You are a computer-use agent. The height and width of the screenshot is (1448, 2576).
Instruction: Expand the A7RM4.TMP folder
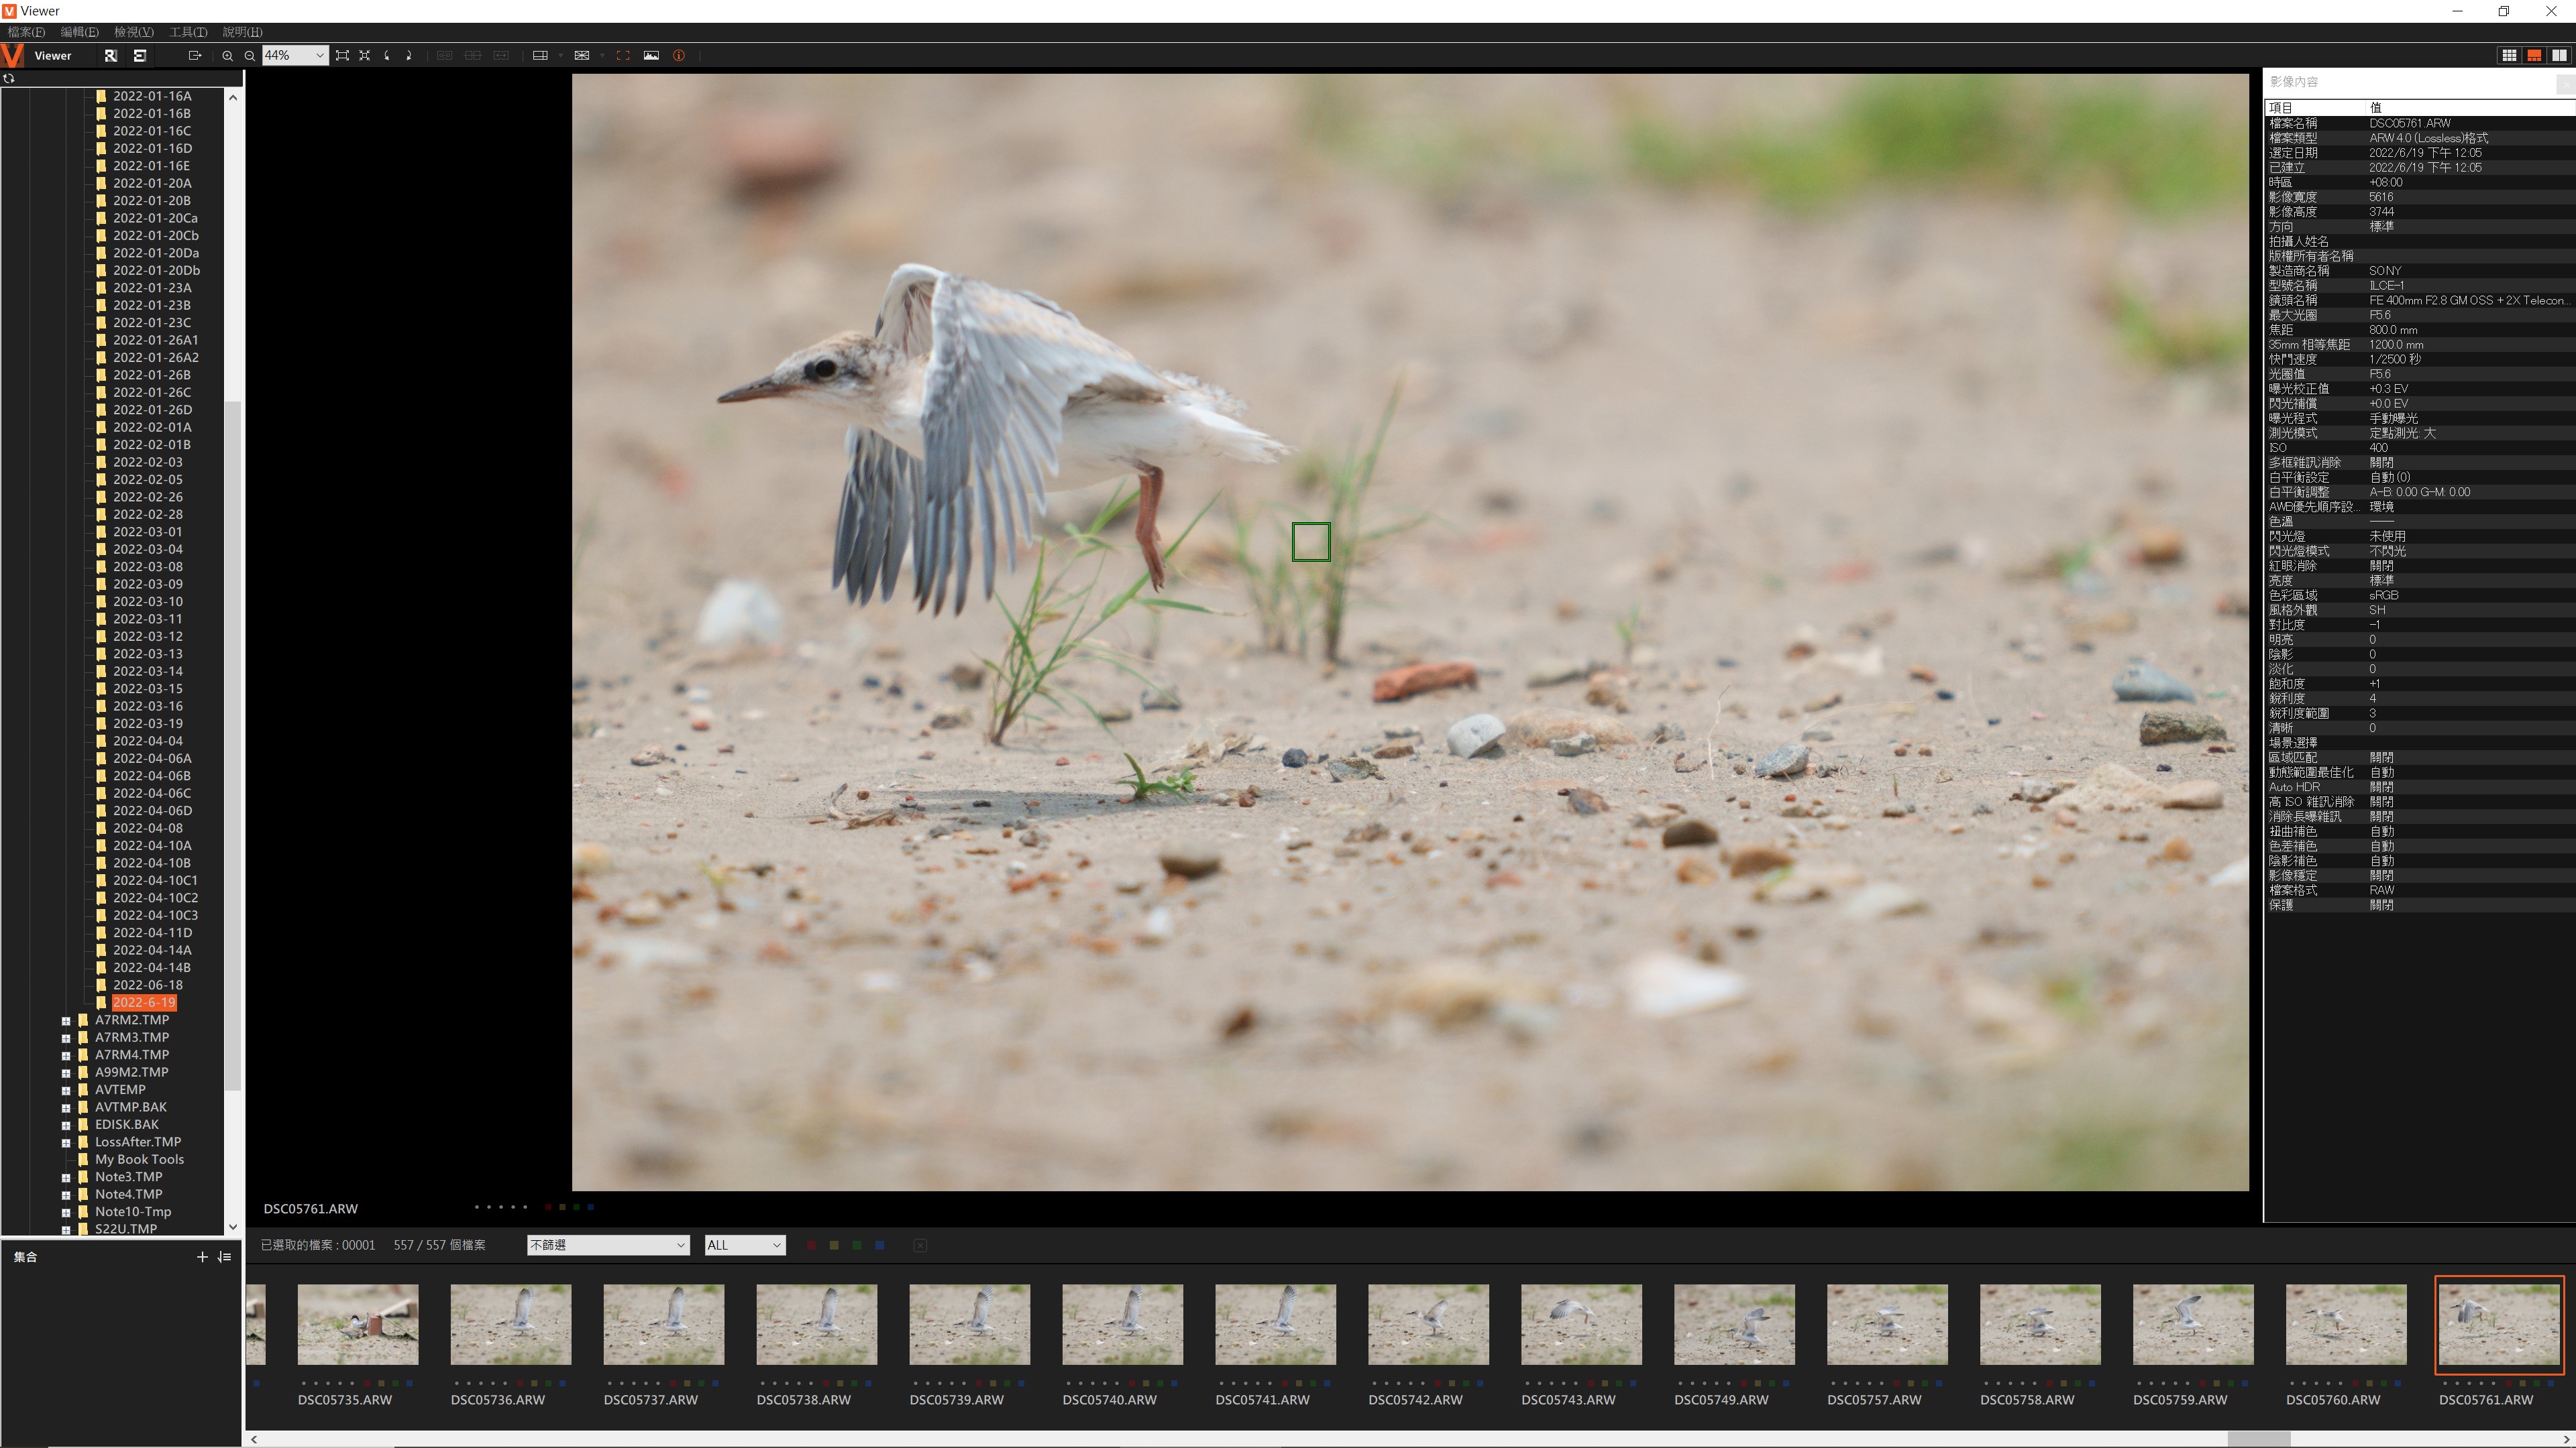coord(66,1055)
